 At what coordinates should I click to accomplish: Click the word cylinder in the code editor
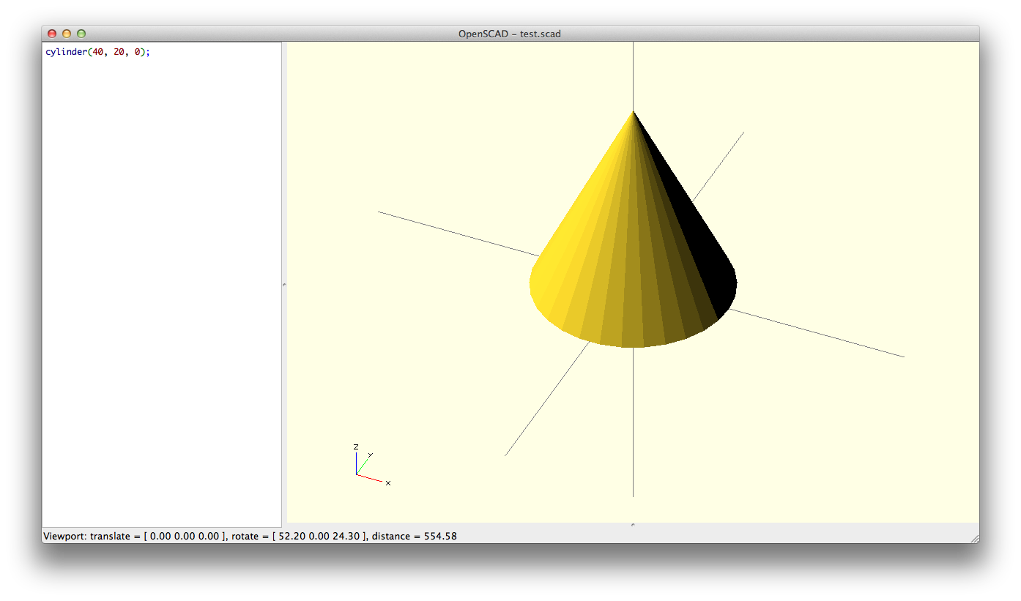65,53
